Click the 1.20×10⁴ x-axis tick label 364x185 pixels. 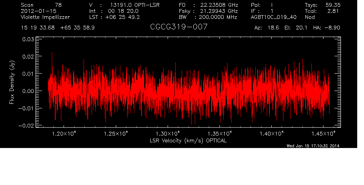pyautogui.click(x=64, y=133)
